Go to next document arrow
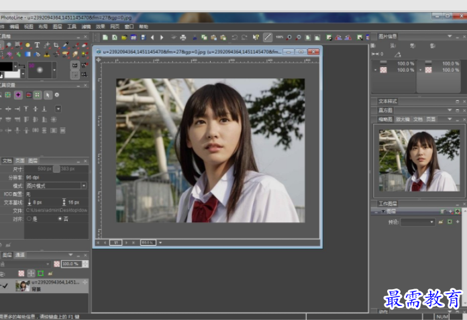The width and height of the screenshot is (467, 320). 162,37
